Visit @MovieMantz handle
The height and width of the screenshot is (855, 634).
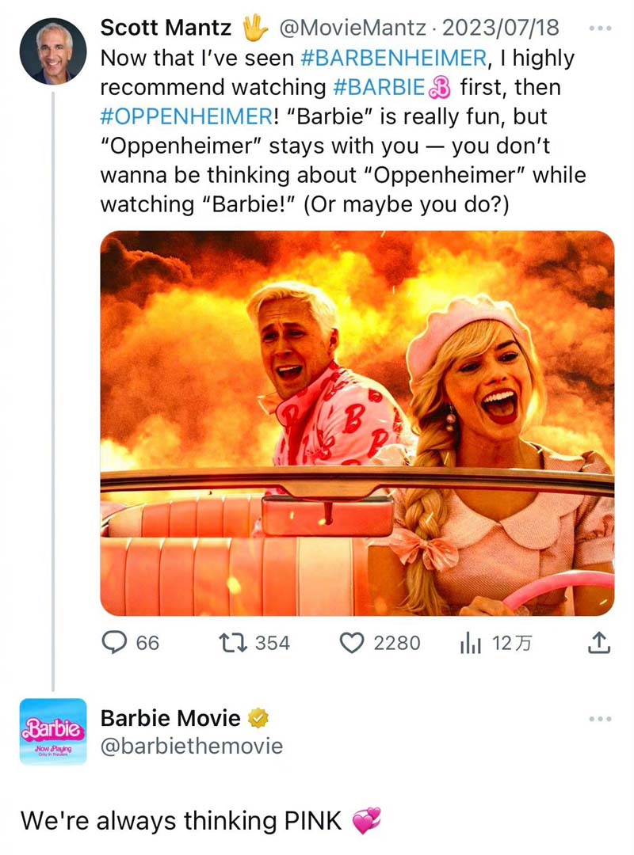[352, 27]
